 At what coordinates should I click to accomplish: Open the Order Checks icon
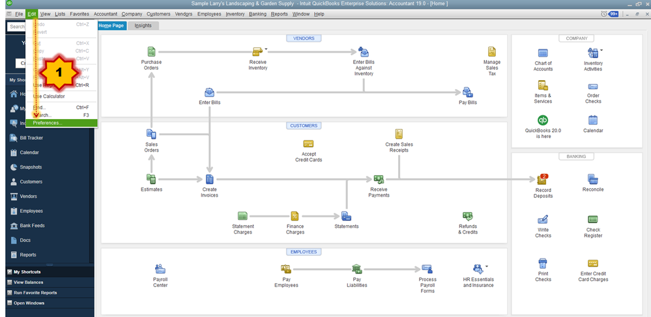pyautogui.click(x=593, y=87)
